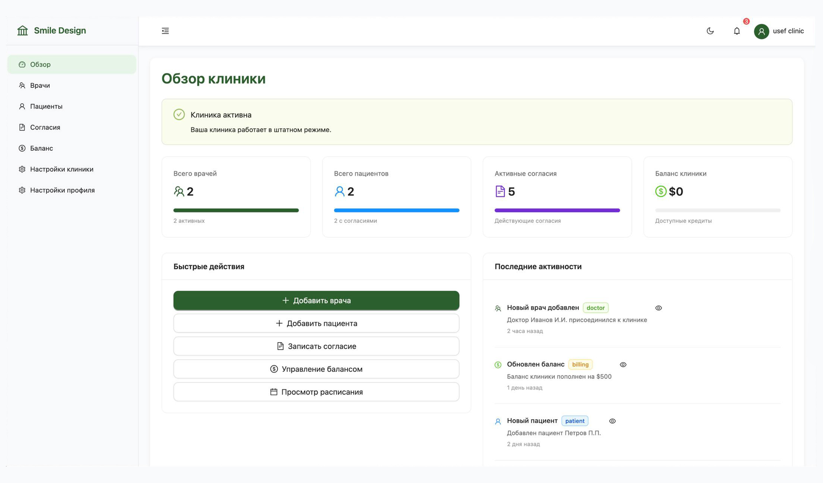The width and height of the screenshot is (823, 483).
Task: Click the Smile Design building logo
Action: [x=22, y=30]
